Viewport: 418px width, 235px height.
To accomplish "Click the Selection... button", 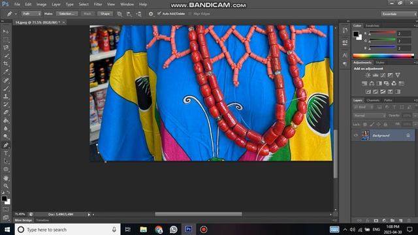I will pyautogui.click(x=67, y=14).
